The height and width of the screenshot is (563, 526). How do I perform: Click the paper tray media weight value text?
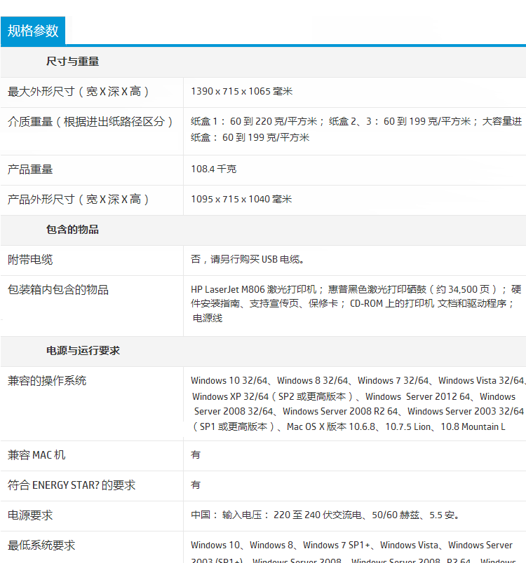pos(356,130)
